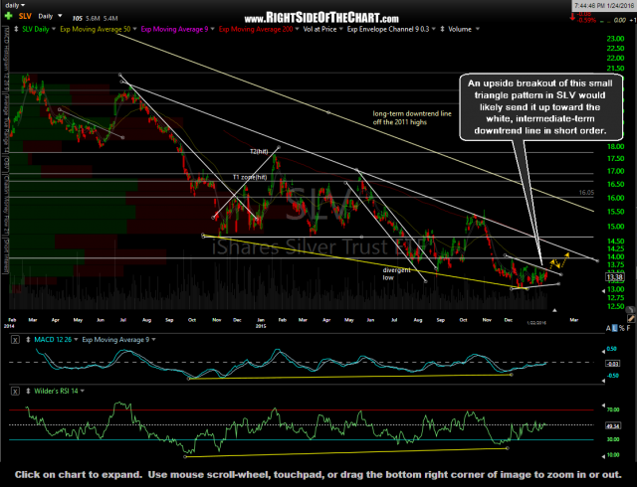Click the MACD axis triangle near 0.50
Viewport: 637px width, 487px height.
point(602,352)
